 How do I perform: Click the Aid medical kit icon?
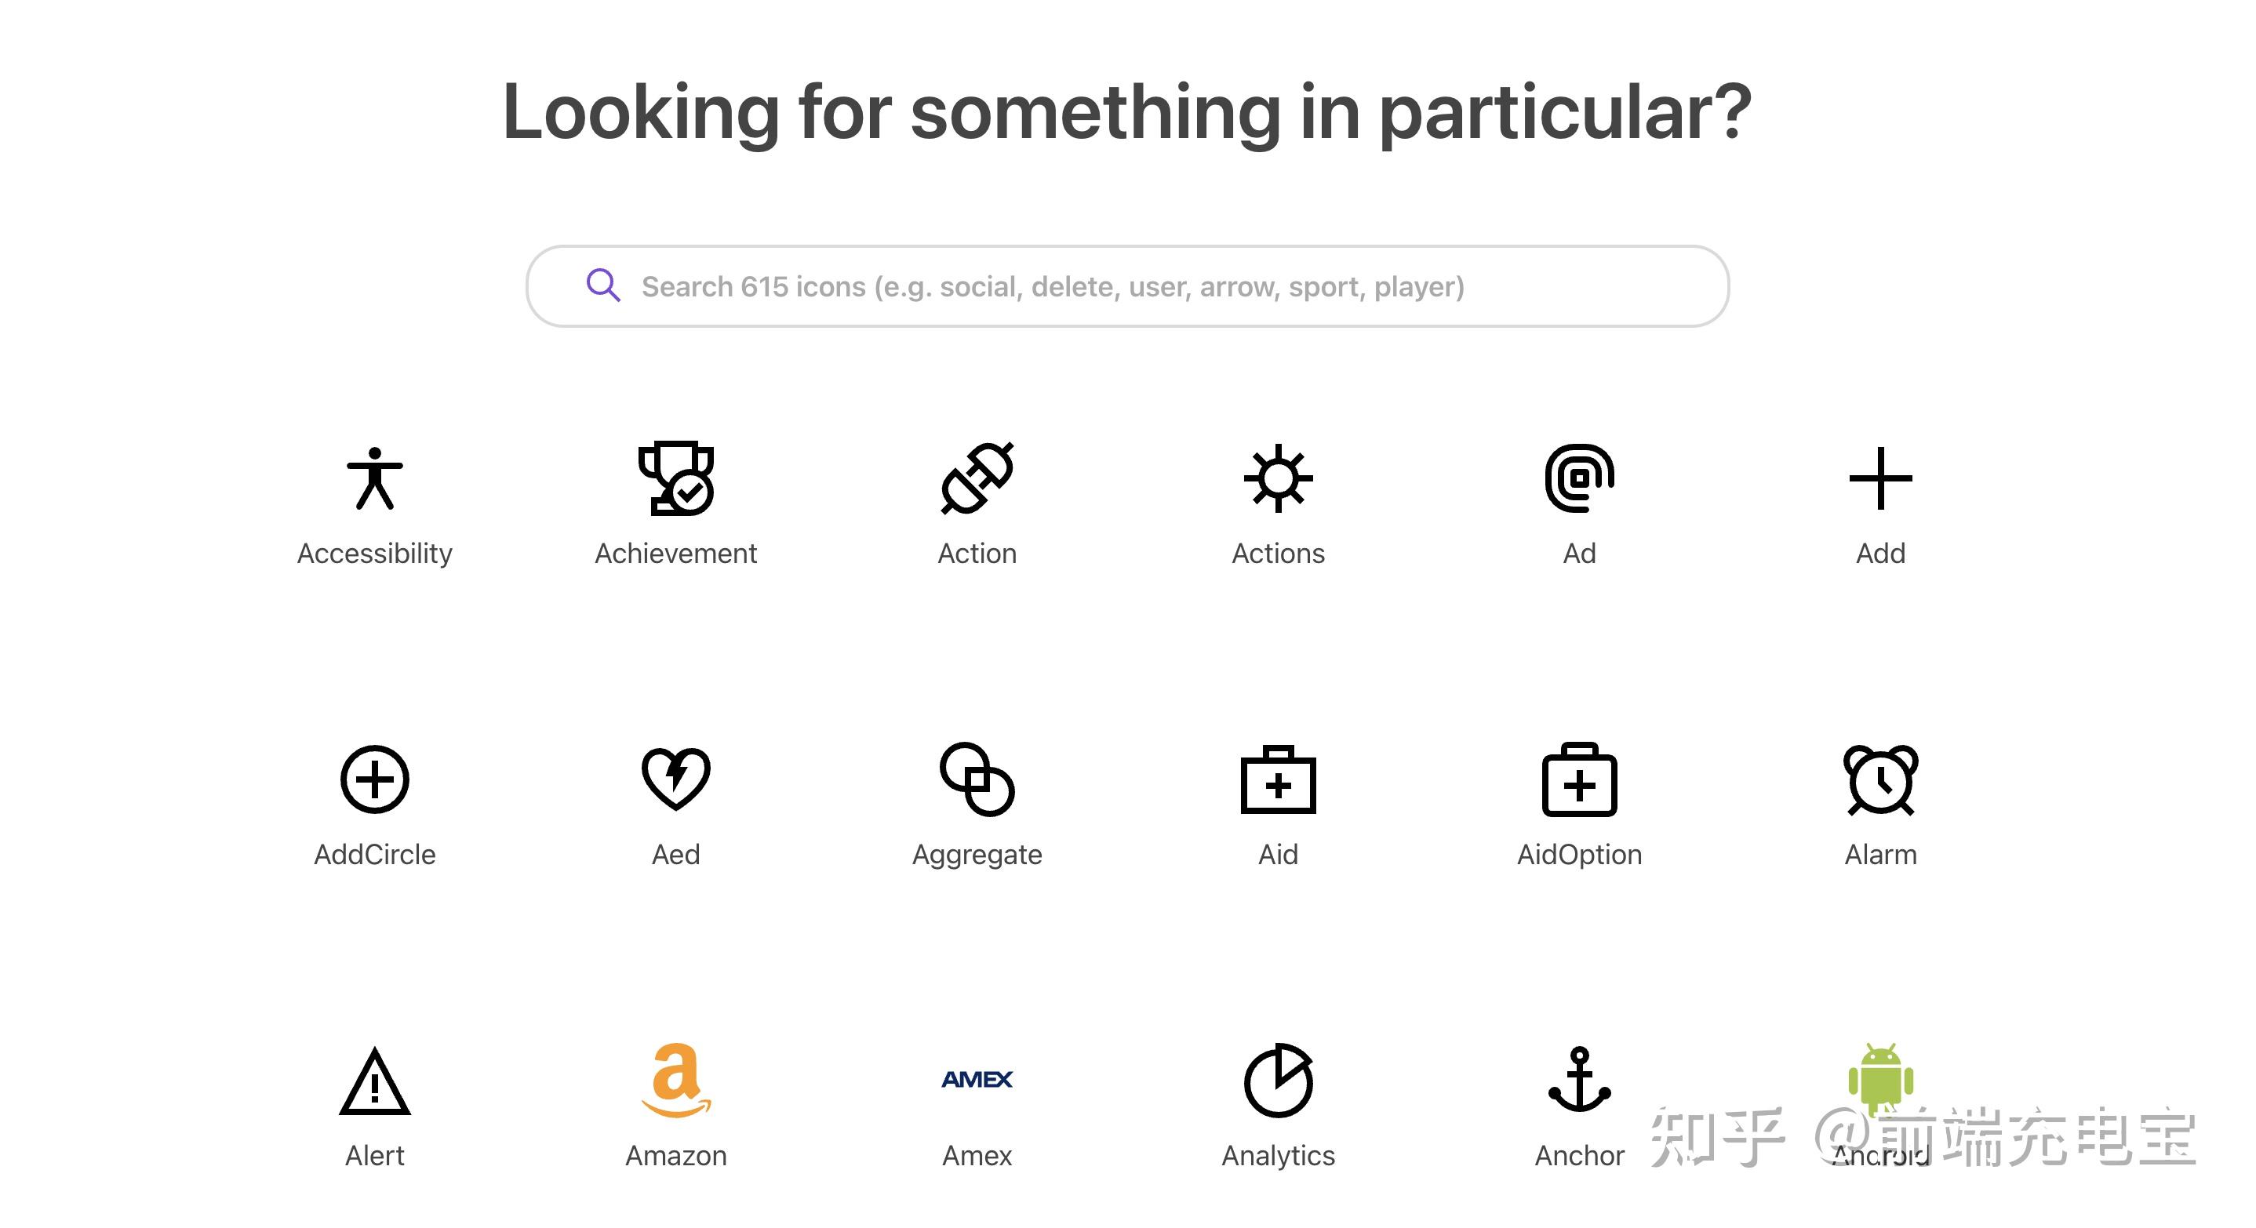pyautogui.click(x=1279, y=779)
